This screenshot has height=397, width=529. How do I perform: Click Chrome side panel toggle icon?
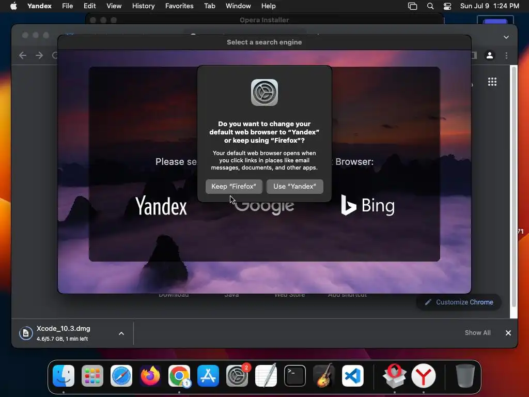point(474,55)
